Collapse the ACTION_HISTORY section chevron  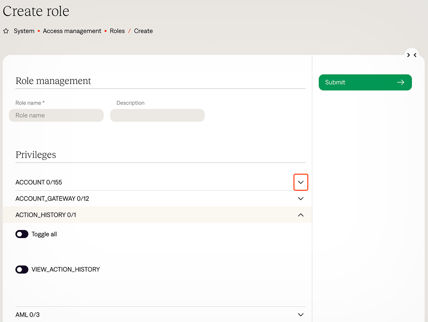click(301, 215)
